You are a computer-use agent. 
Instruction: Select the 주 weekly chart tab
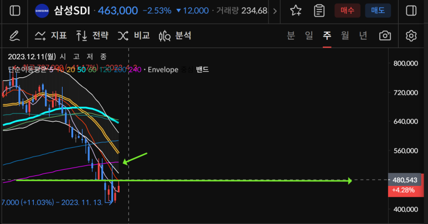[x=327, y=35]
